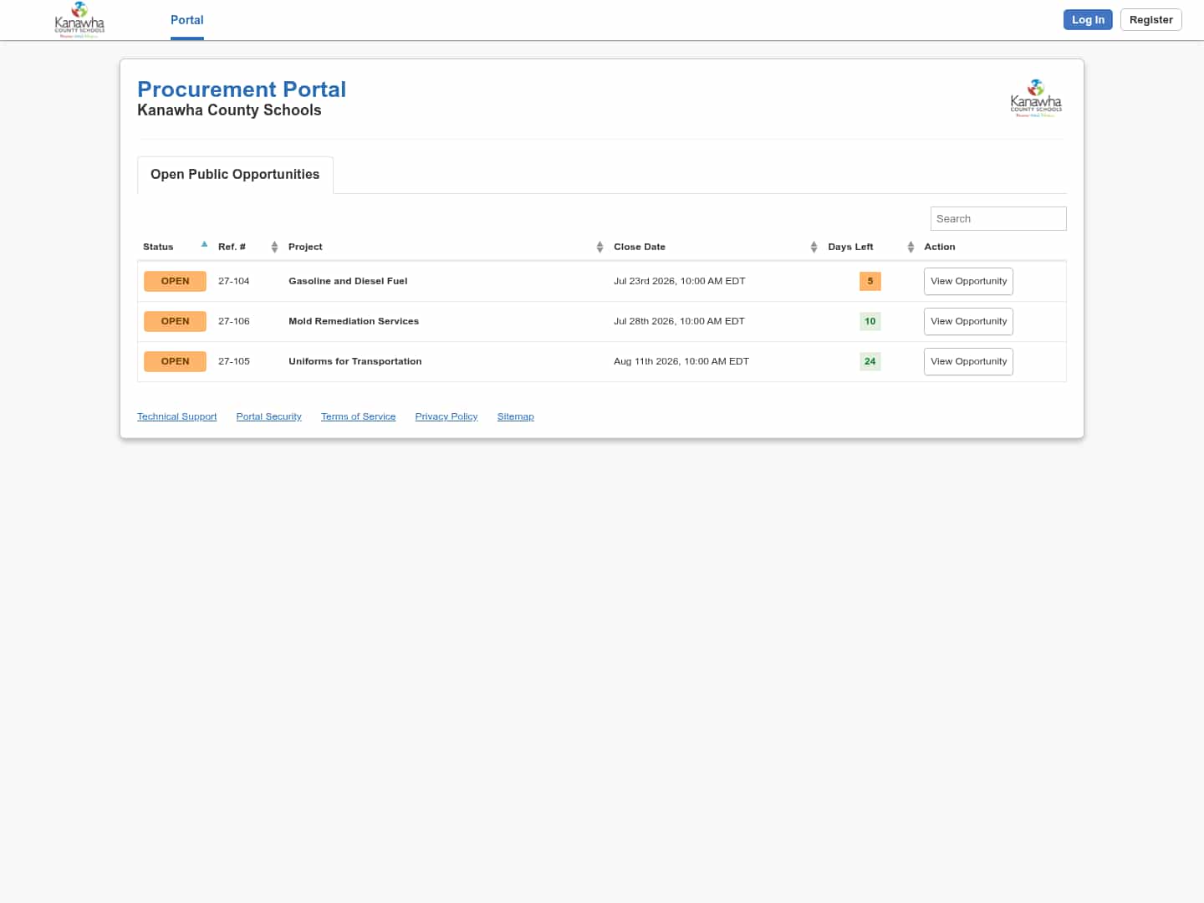Screen dimensions: 1204x903
Task: Open Portal Security link
Action: pyautogui.click(x=268, y=416)
